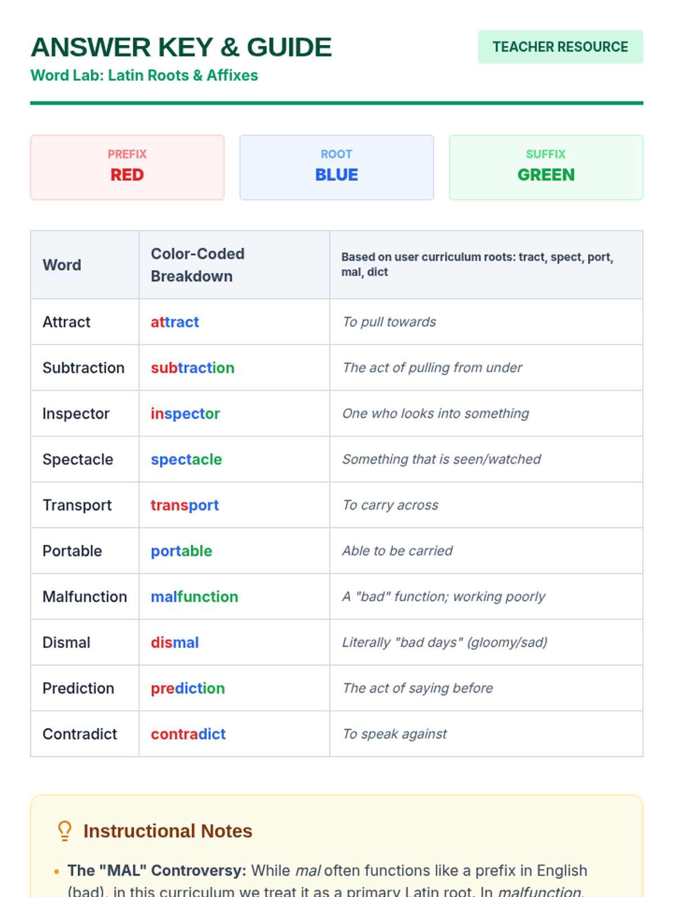Click the definition To carry across
This screenshot has width=673, height=897.
390,505
